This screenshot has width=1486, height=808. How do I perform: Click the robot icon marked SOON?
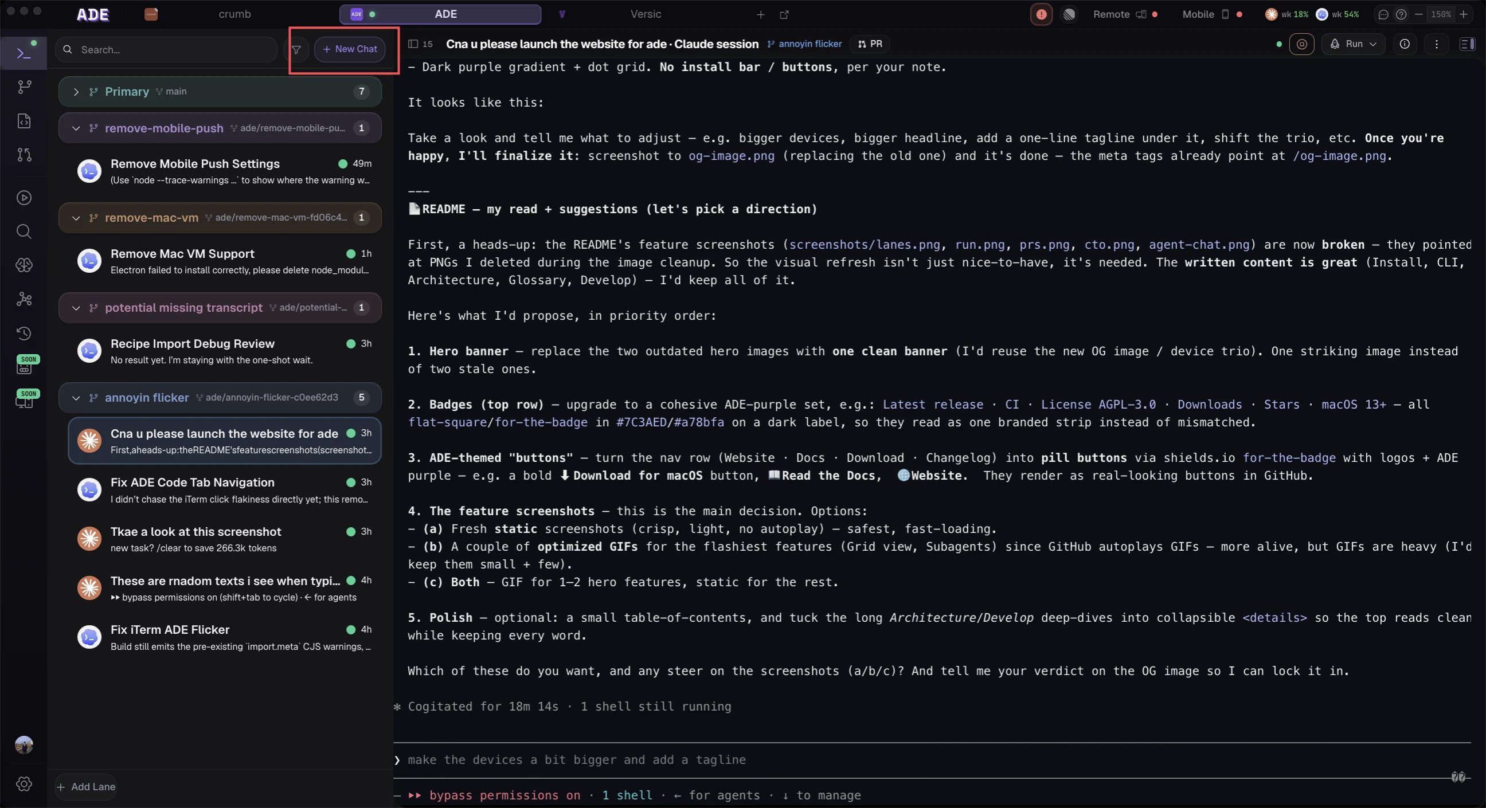[25, 366]
